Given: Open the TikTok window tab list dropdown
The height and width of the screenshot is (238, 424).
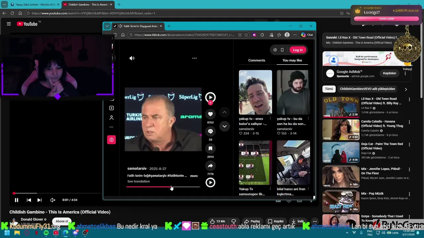Looking at the screenshot, I should (x=107, y=26).
